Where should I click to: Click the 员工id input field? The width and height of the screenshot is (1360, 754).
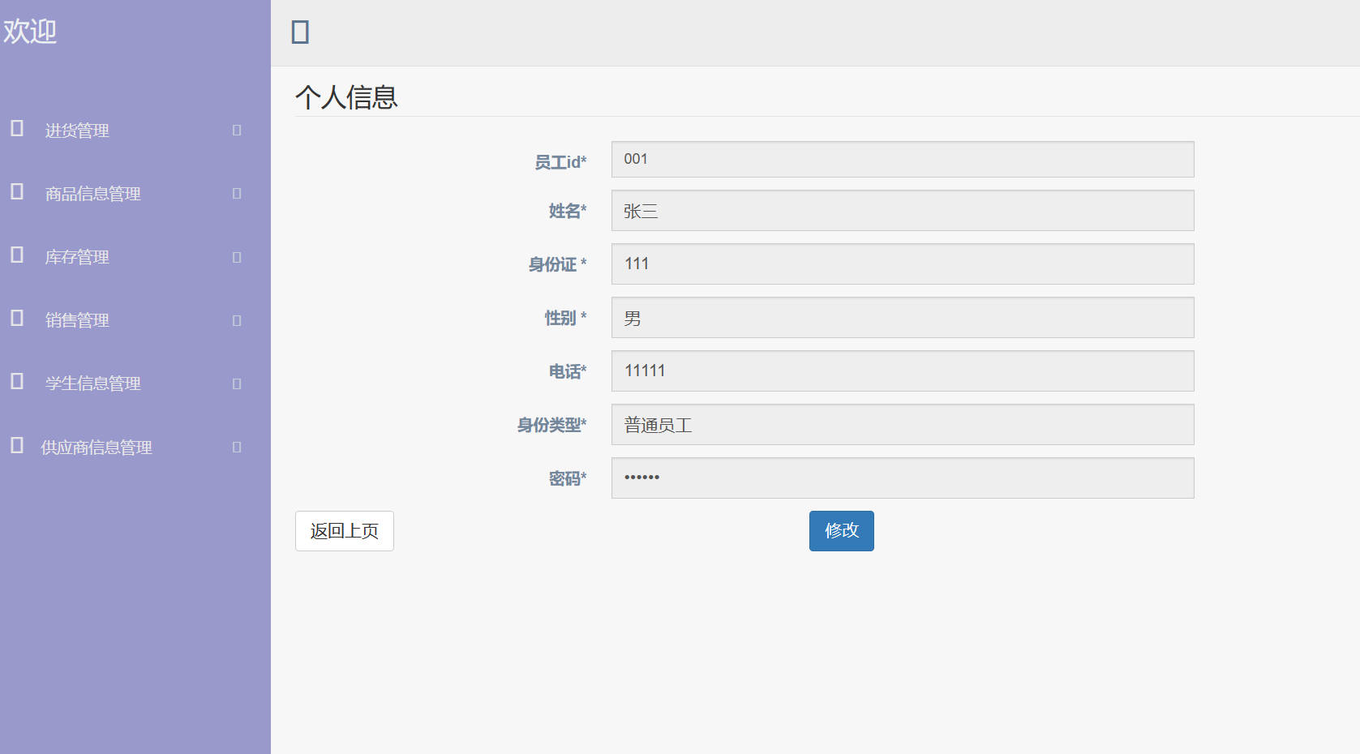pyautogui.click(x=902, y=159)
